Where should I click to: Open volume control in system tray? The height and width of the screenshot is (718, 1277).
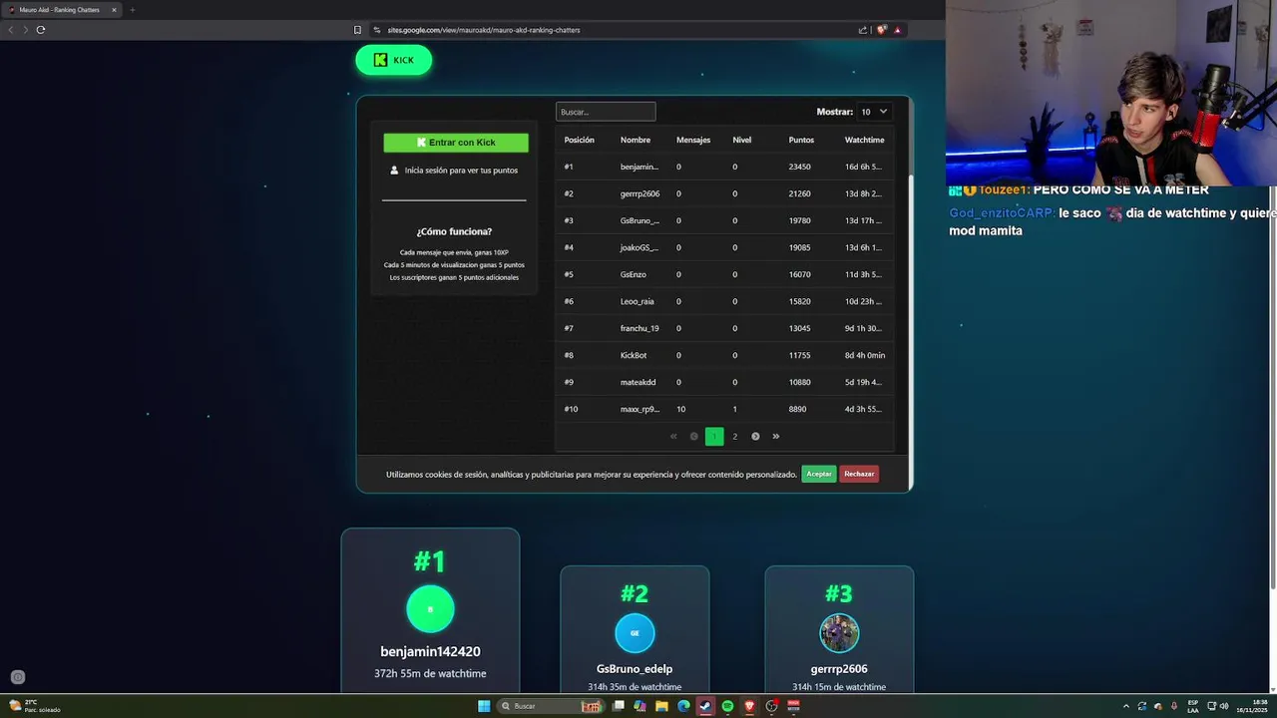click(x=1224, y=706)
